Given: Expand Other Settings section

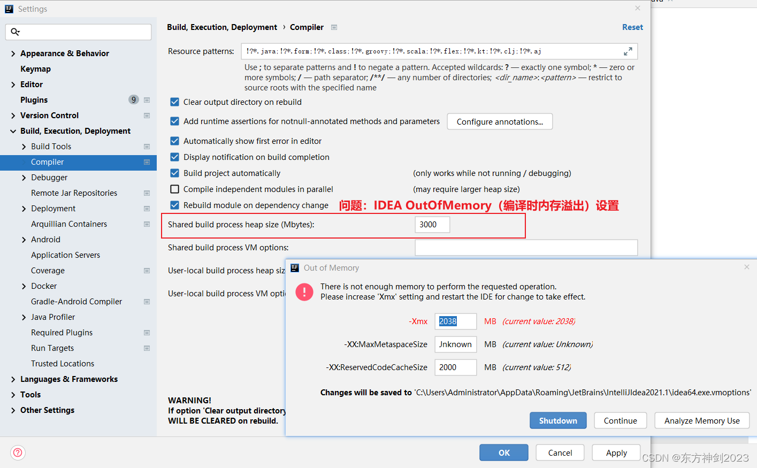Looking at the screenshot, I should pos(13,410).
